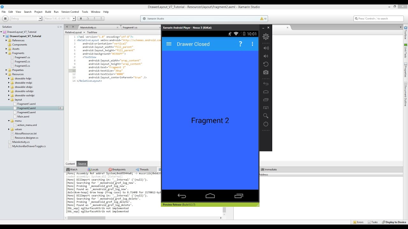Click the TextView breadcrumb in the editor path bar

pyautogui.click(x=92, y=32)
